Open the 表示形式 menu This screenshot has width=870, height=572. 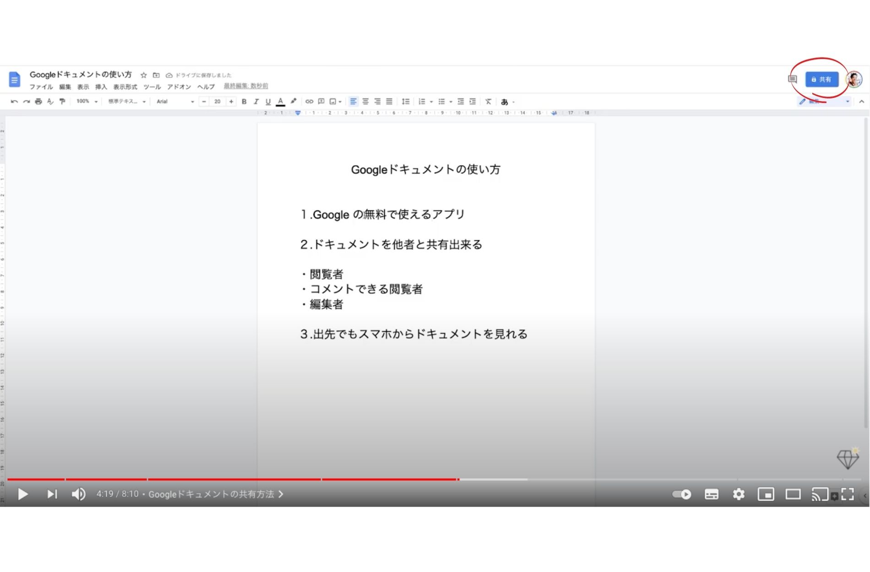click(125, 86)
